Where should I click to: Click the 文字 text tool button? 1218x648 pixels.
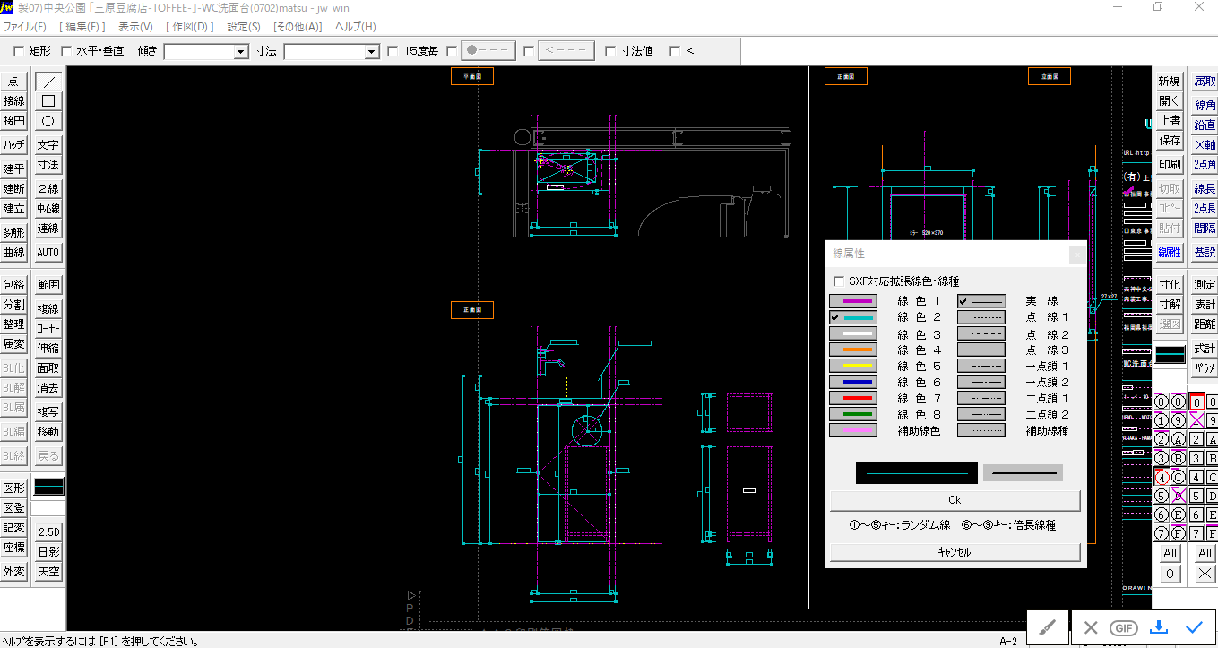[48, 144]
